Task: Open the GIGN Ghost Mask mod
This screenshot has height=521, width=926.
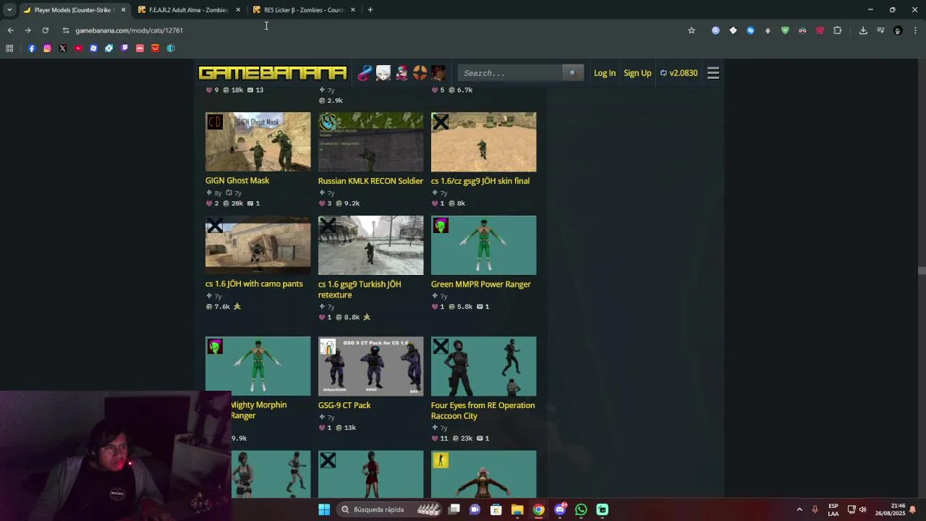Action: coord(237,181)
